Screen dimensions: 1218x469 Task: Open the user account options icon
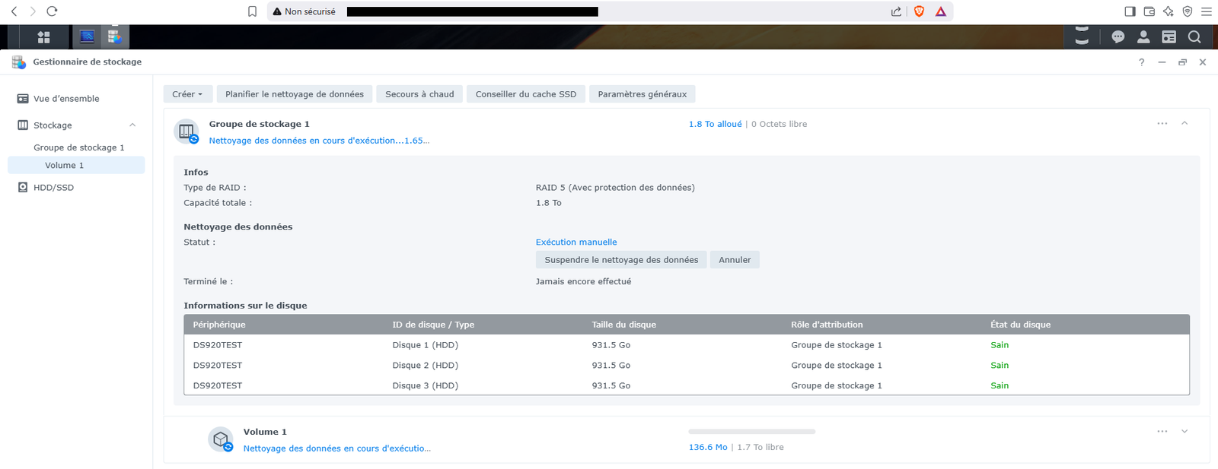tap(1143, 36)
